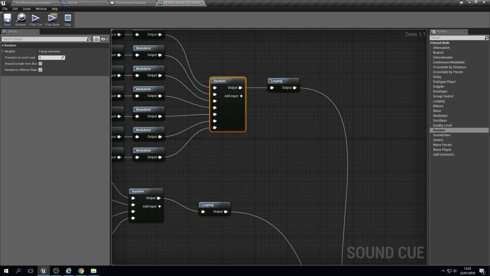Expand the Weights array in the Details panel

pos(4,51)
